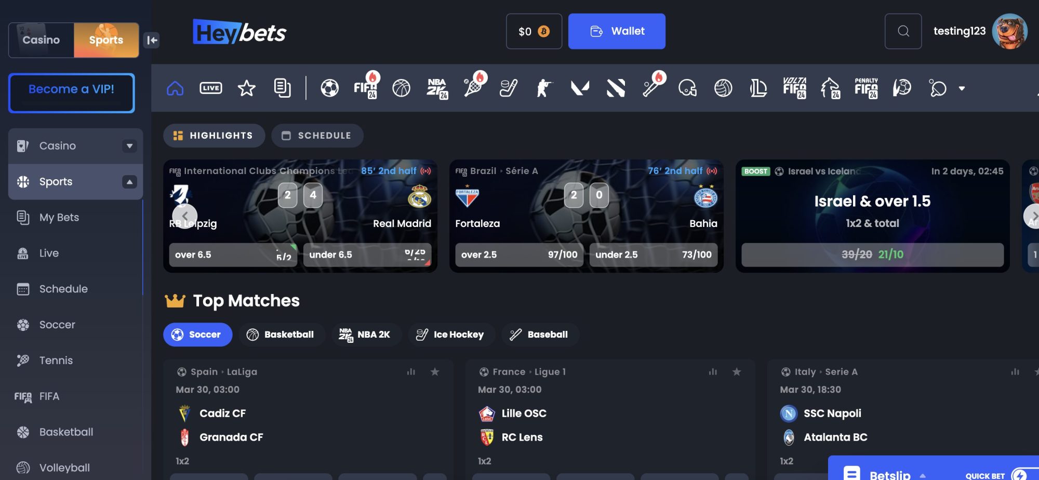
Task: Collapse the Sports sidebar section
Action: click(x=129, y=182)
